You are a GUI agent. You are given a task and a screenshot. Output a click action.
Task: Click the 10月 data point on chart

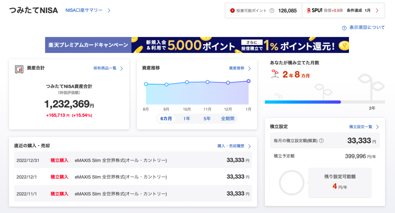point(187,82)
